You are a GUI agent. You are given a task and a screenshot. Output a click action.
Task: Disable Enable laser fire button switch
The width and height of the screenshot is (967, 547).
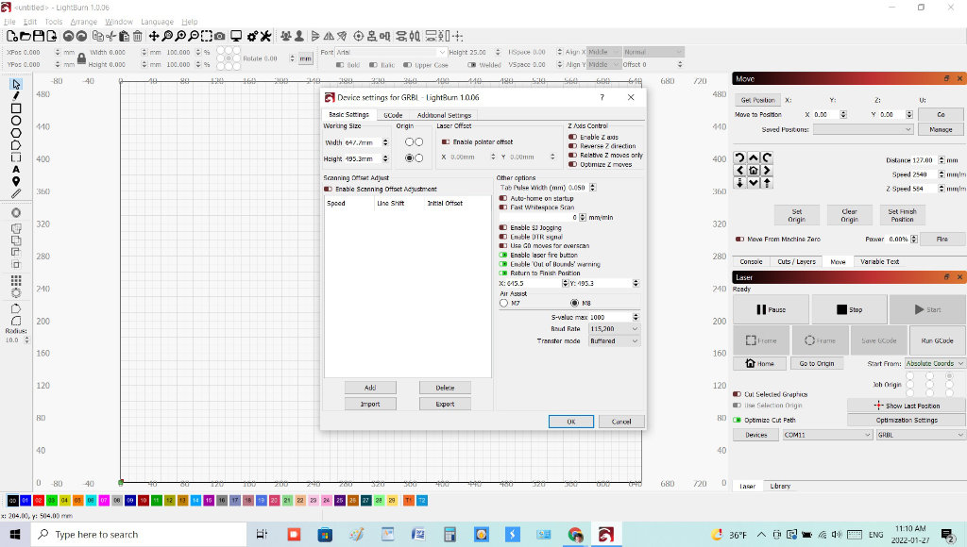503,255
